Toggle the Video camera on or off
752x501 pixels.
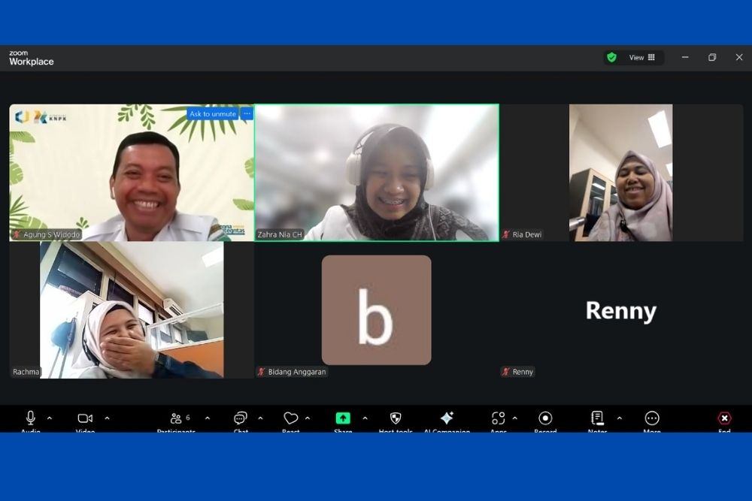point(85,418)
